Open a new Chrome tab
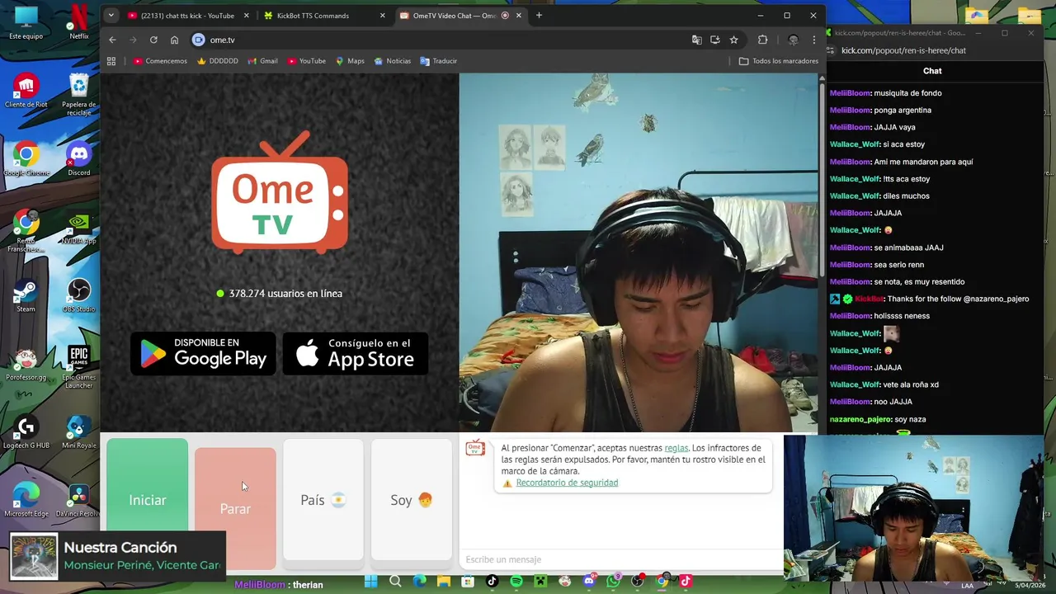 click(539, 15)
